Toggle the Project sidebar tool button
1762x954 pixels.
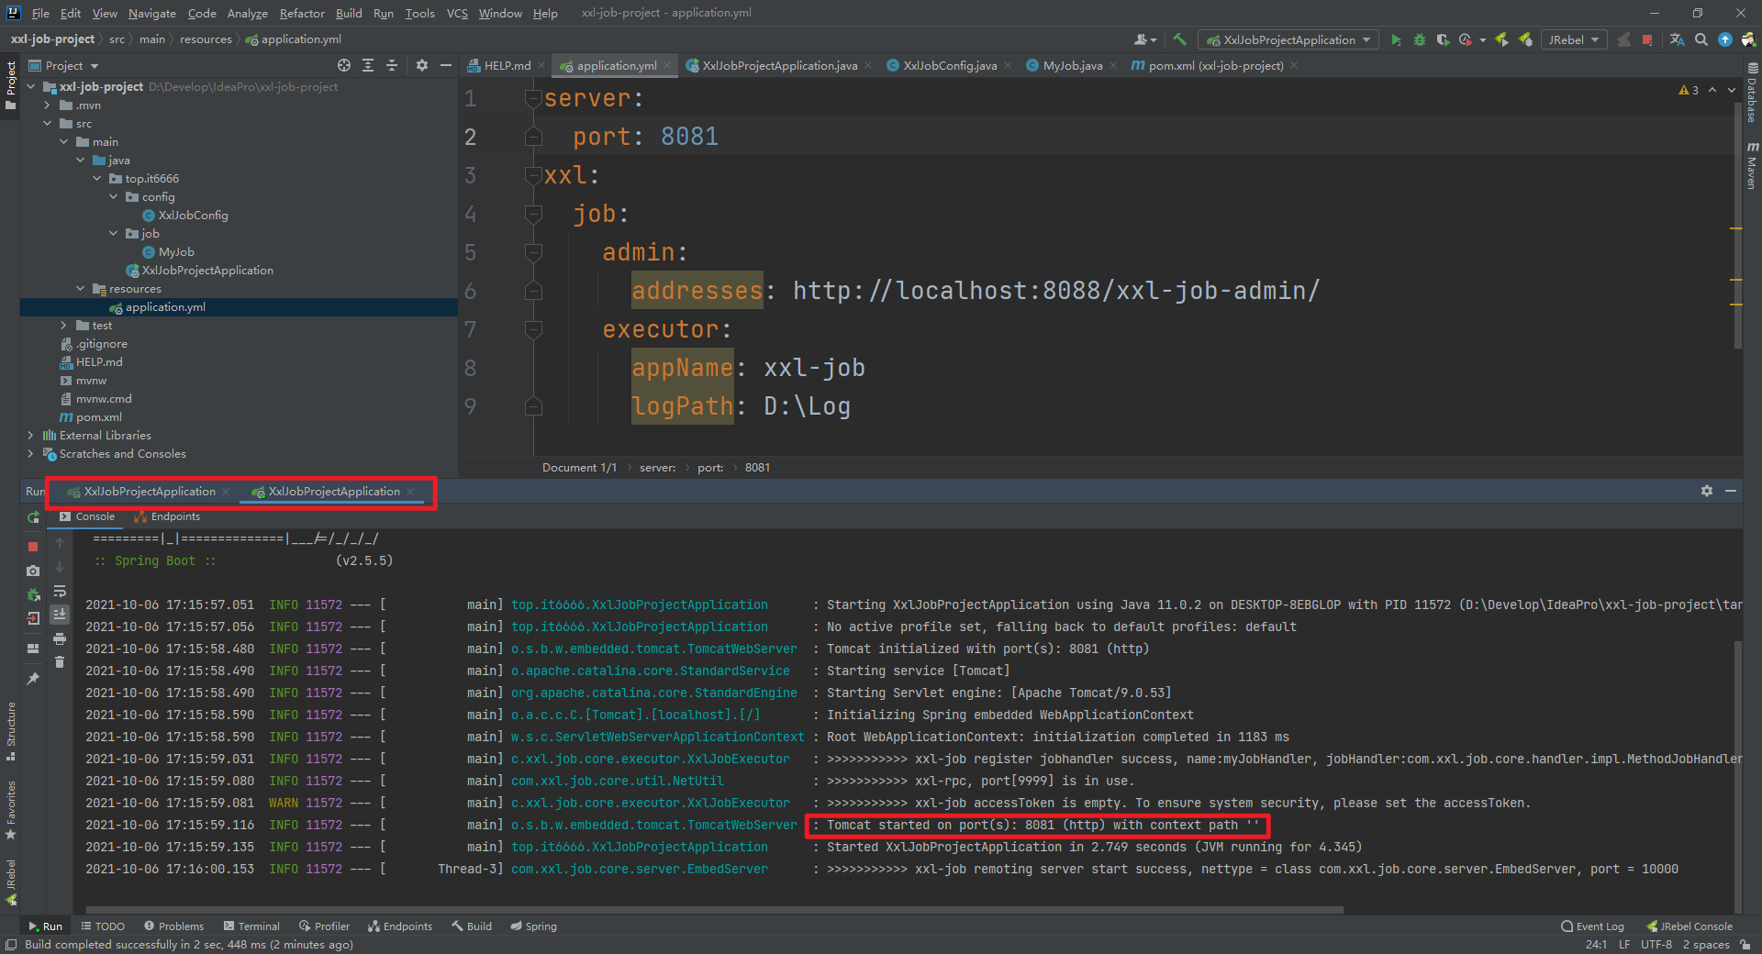click(10, 85)
